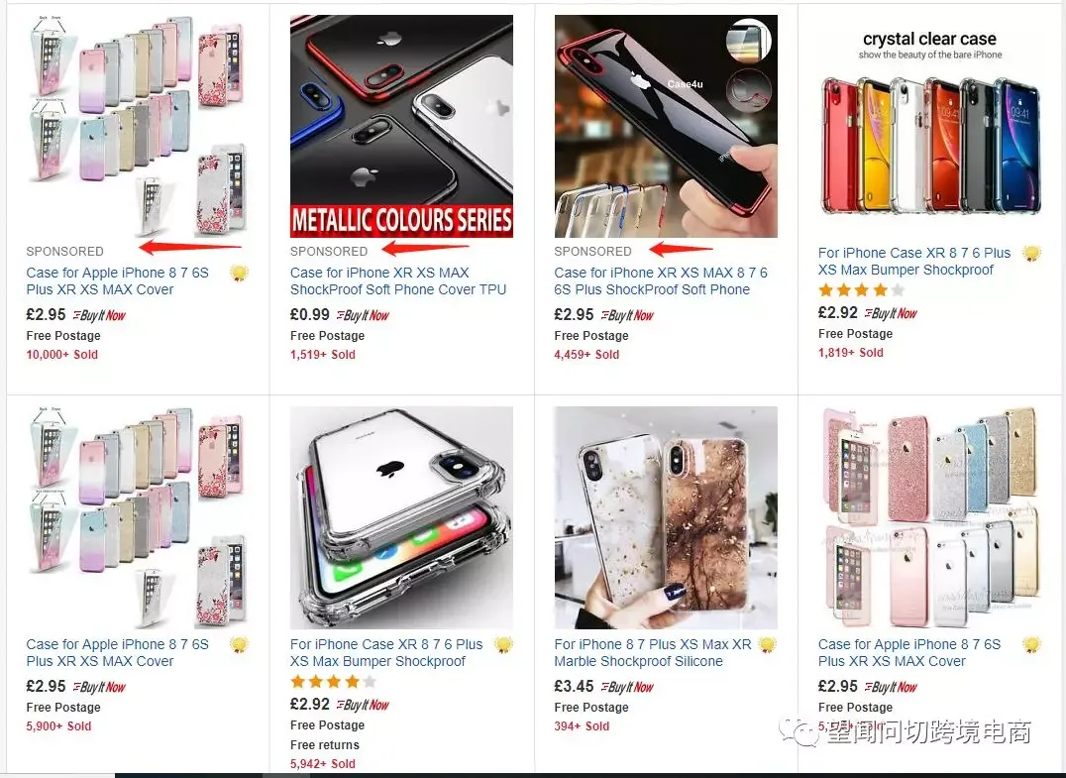Open the red-edged case held in hand image
Screen dimensions: 1066x778
pyautogui.click(x=666, y=127)
